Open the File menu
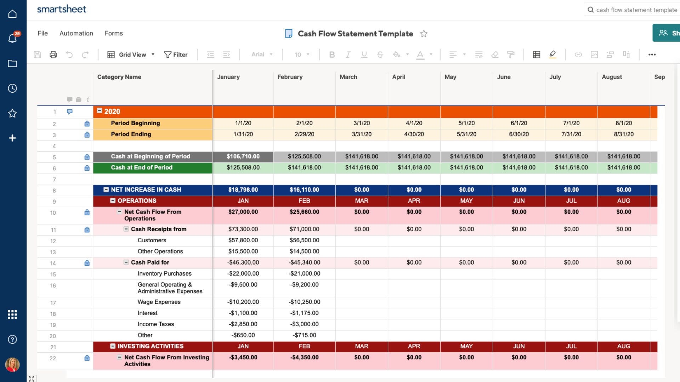 tap(42, 33)
